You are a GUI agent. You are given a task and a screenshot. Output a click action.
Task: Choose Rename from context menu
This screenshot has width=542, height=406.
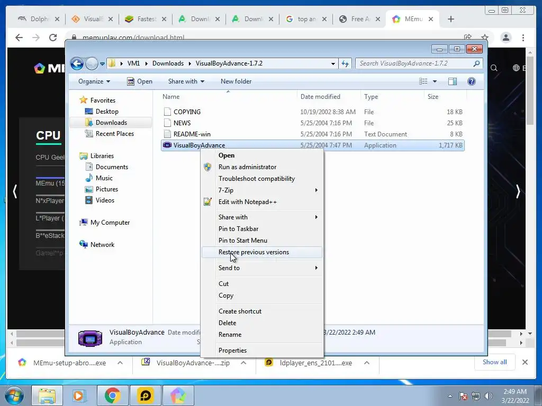click(x=262, y=335)
